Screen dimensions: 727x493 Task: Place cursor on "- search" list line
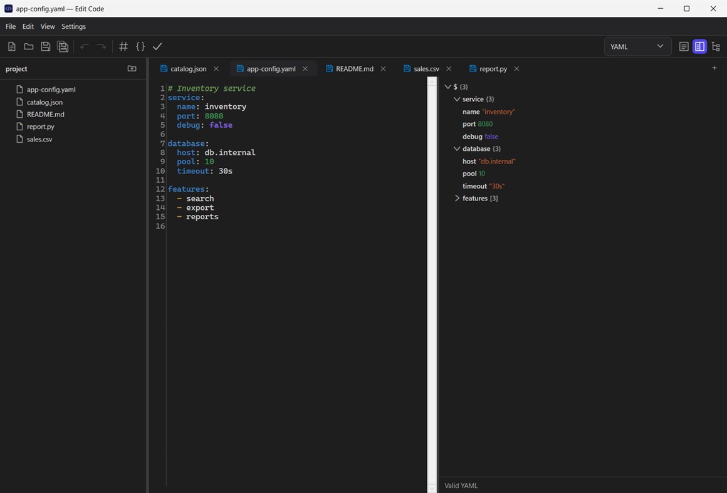pos(195,199)
